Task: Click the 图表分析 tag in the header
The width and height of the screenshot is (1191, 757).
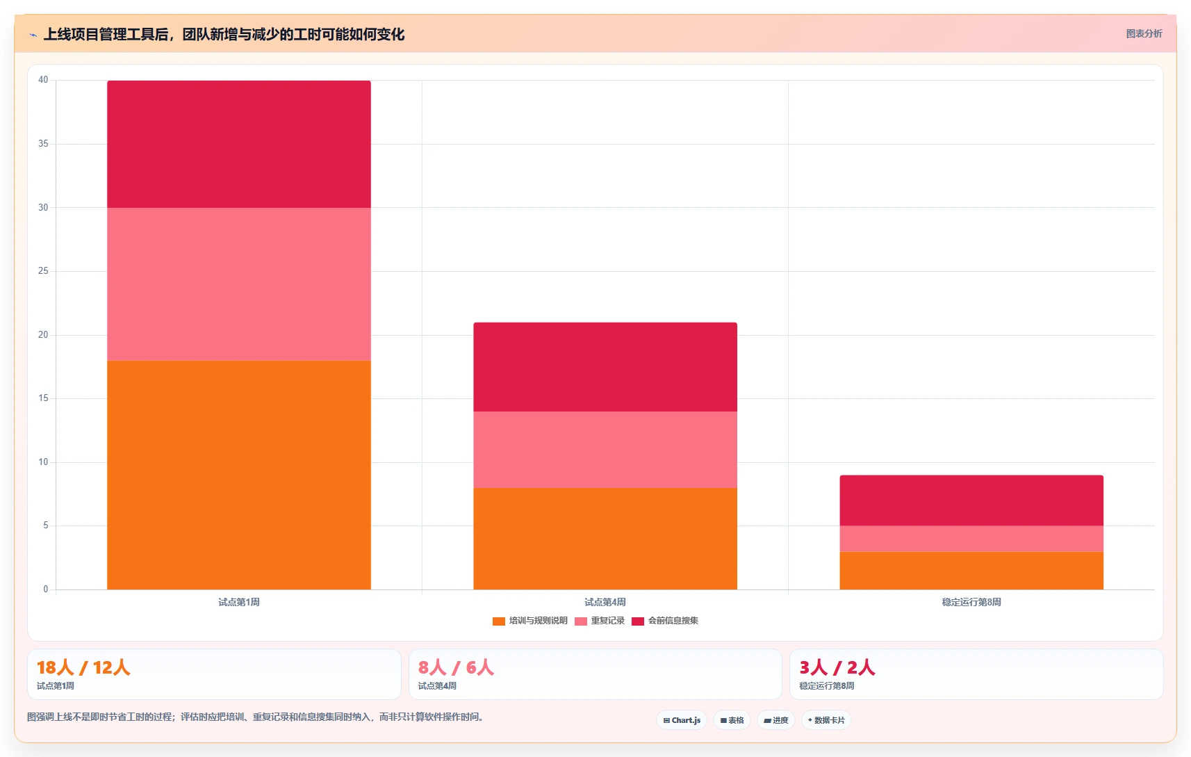Action: pyautogui.click(x=1144, y=33)
